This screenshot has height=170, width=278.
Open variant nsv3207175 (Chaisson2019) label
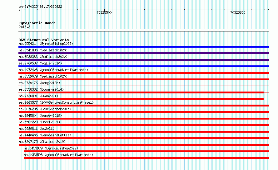[x=42, y=142]
